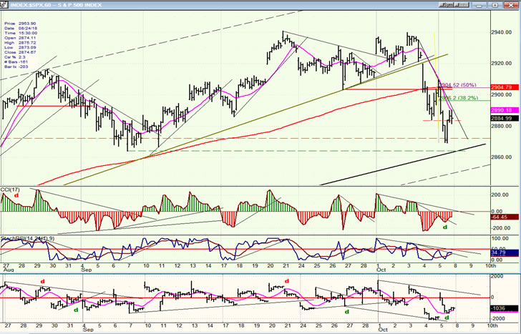Click the Bar Ix -203 data box row
The image size is (521, 334).
point(16,67)
